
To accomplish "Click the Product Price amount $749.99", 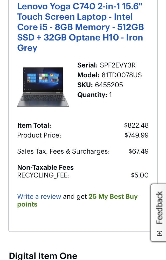I will 136,135.
